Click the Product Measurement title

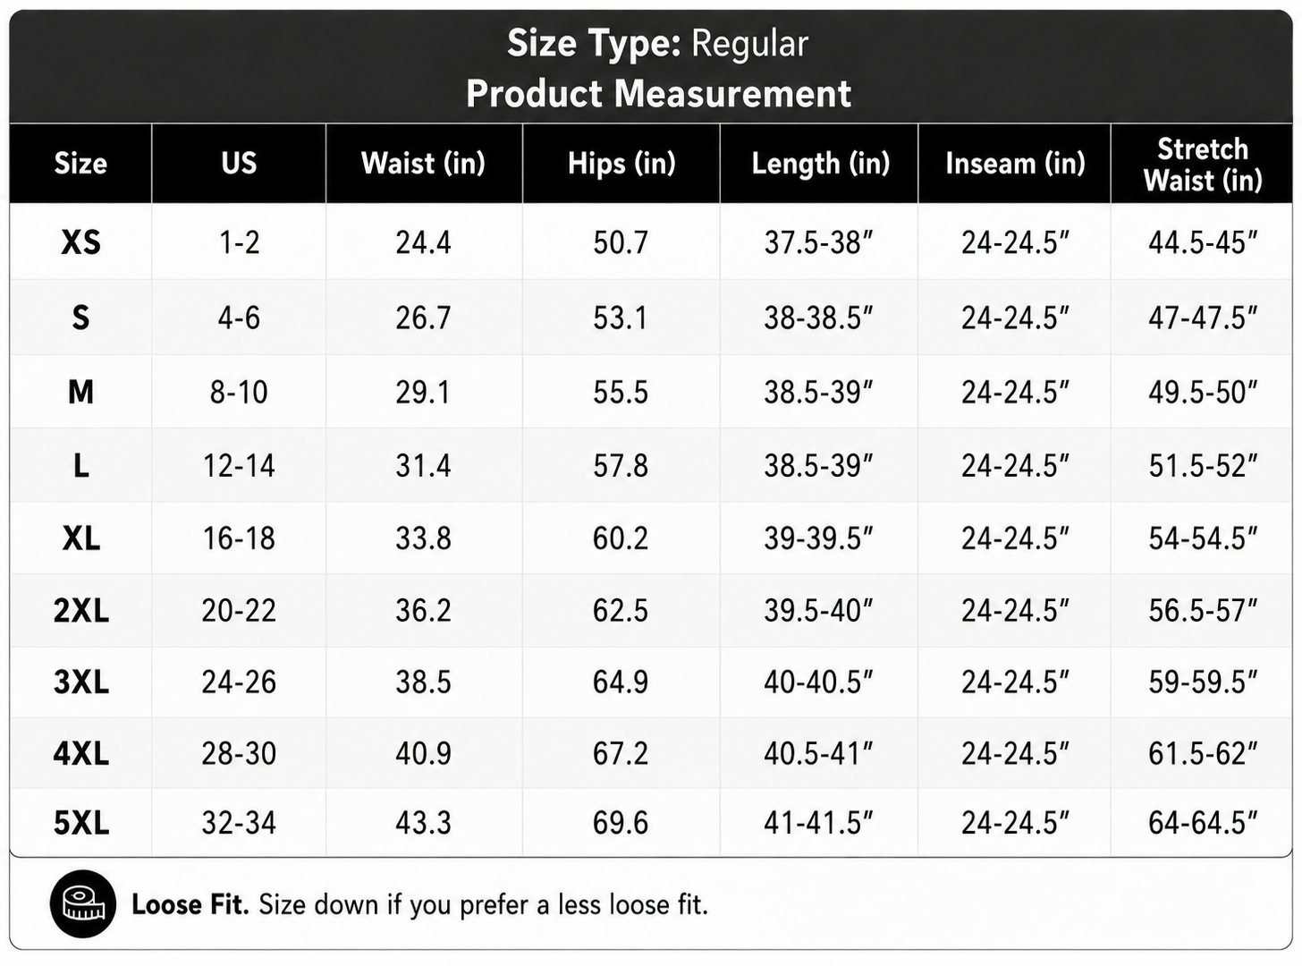tap(658, 94)
